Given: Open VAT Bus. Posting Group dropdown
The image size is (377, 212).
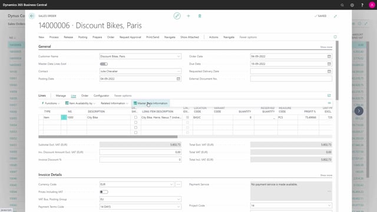Looking at the screenshot, I should [178, 199].
